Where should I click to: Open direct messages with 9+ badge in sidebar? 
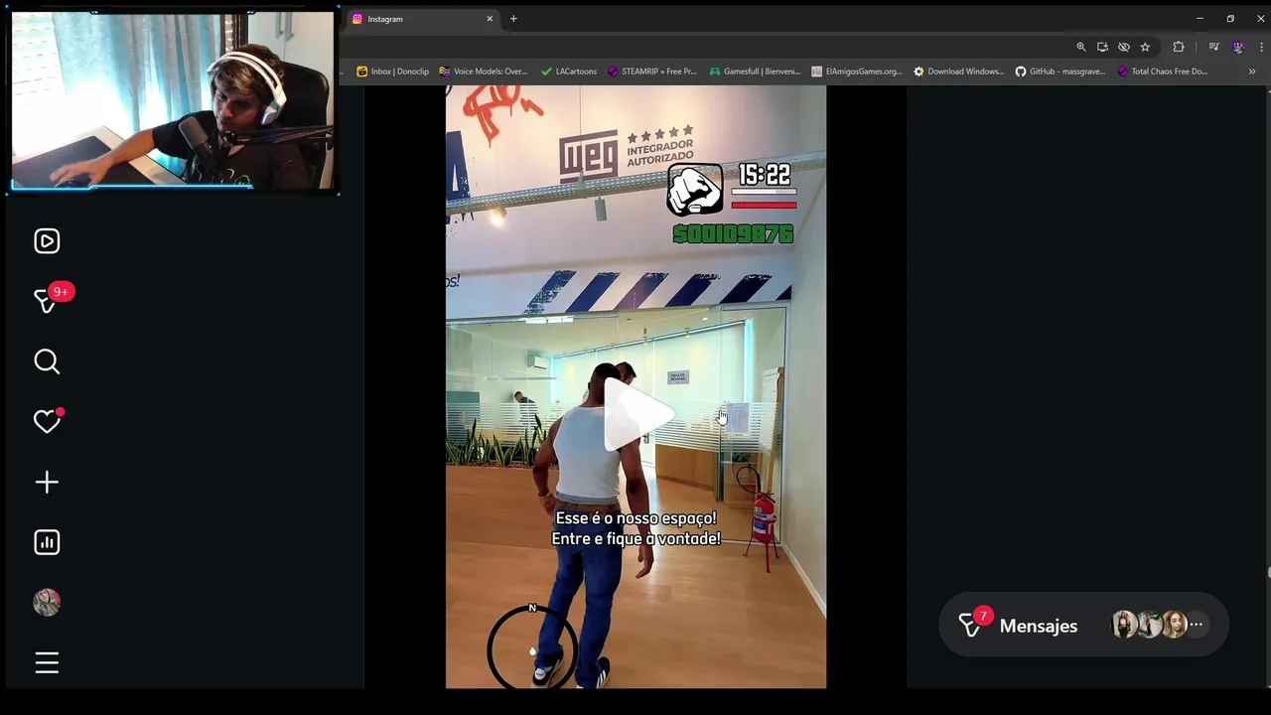(47, 300)
